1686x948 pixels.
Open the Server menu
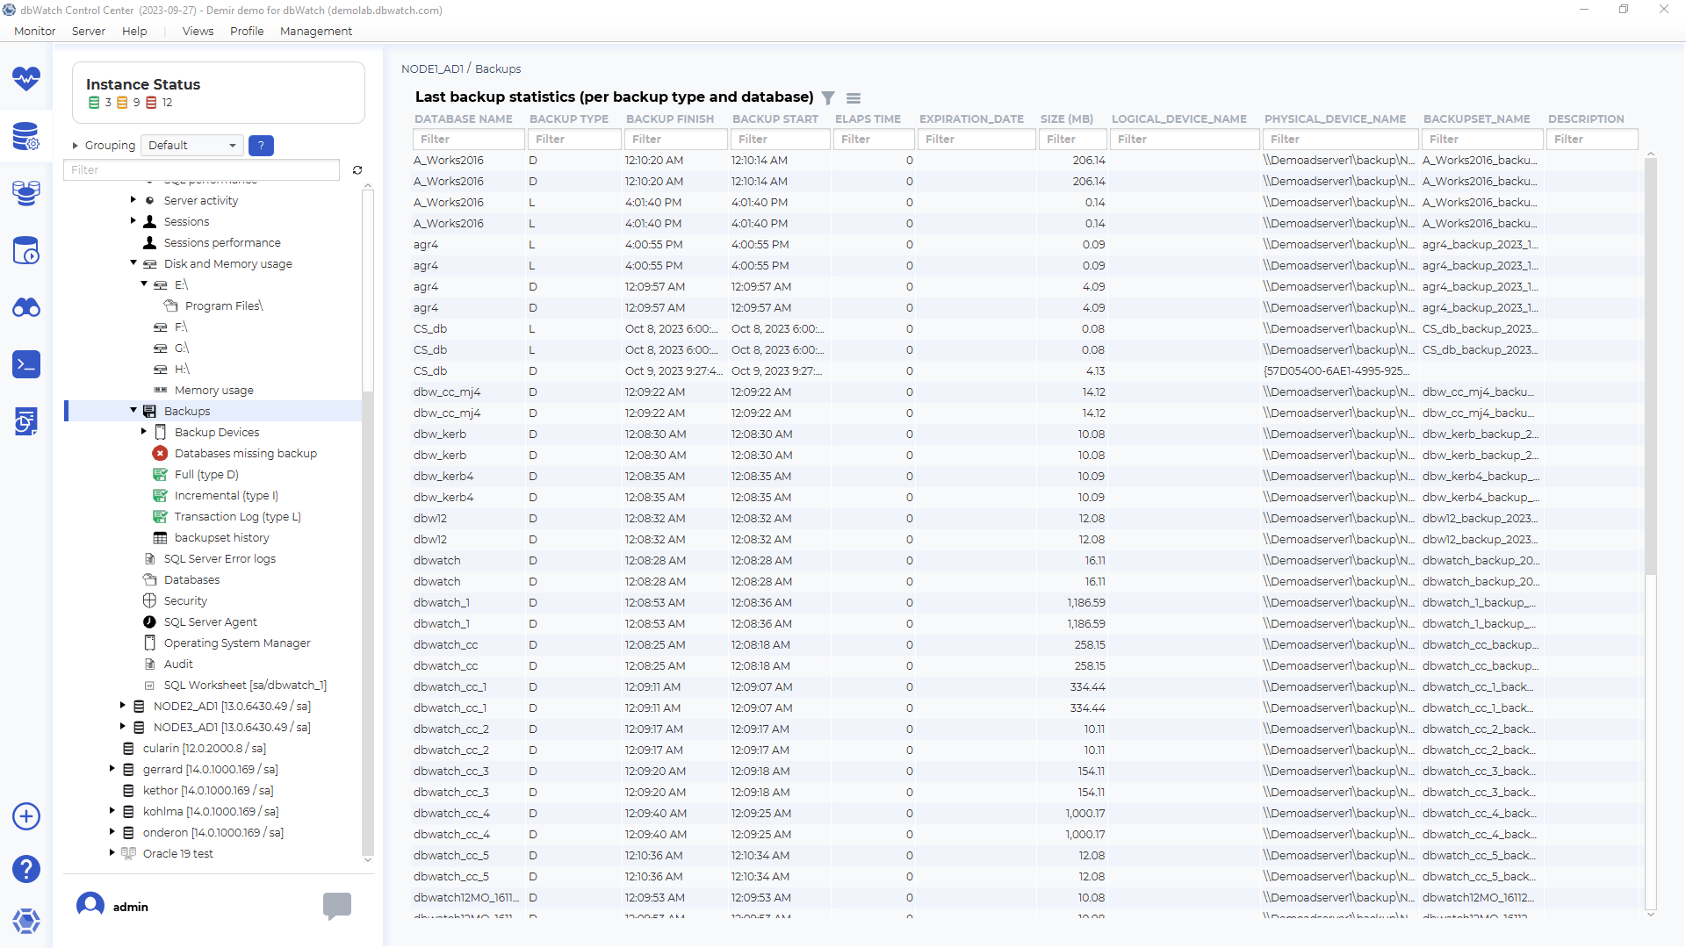(88, 31)
